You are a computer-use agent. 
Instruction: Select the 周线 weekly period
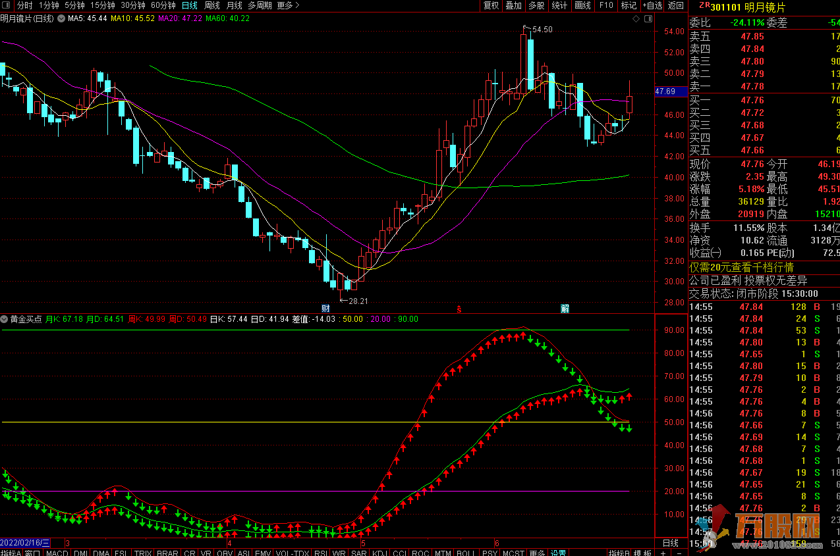point(212,5)
